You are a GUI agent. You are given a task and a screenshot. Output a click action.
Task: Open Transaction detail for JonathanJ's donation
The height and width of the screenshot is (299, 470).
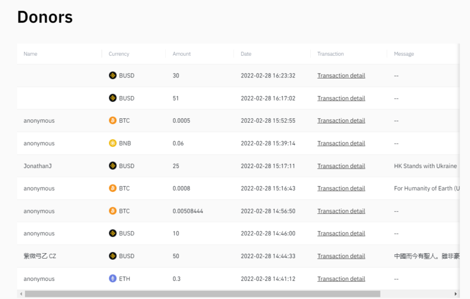[x=341, y=166]
